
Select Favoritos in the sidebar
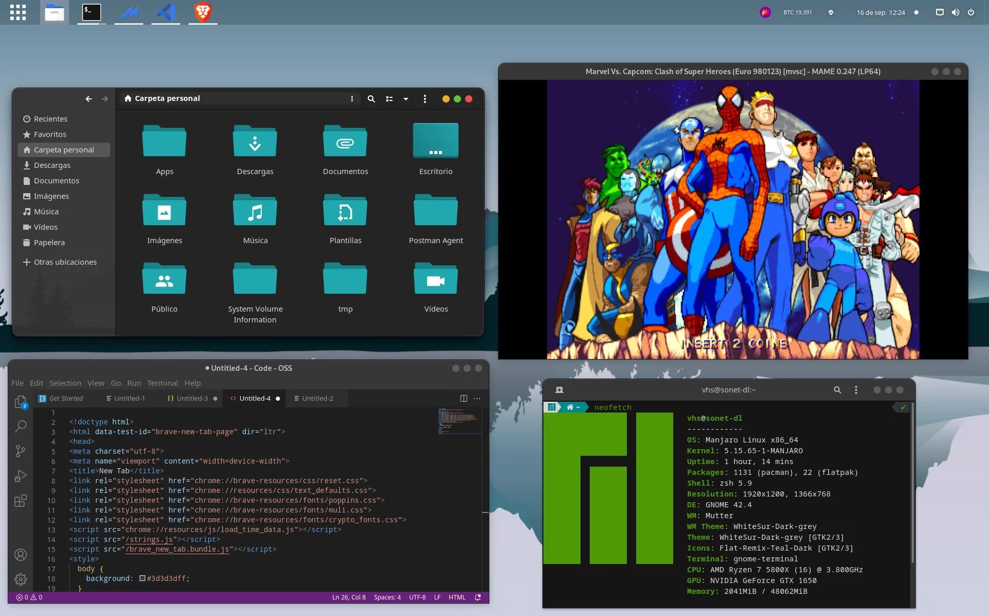click(x=64, y=134)
